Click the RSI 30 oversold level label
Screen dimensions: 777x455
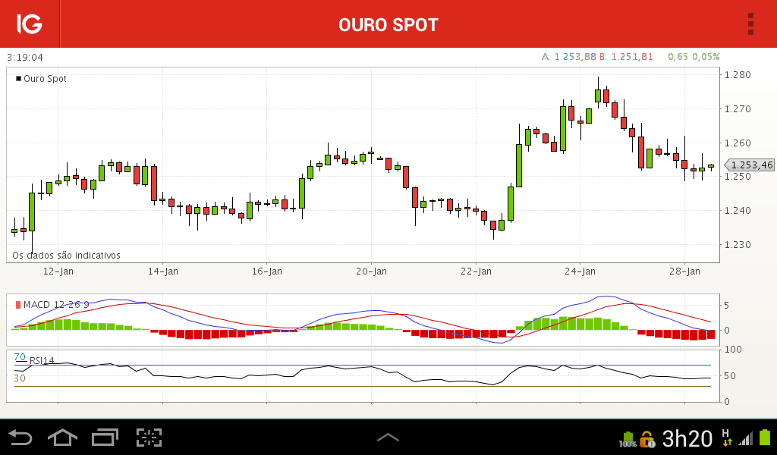click(x=20, y=378)
